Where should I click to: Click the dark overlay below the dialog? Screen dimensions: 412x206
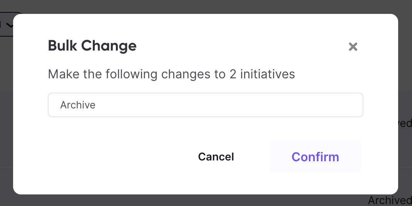[x=184, y=201]
